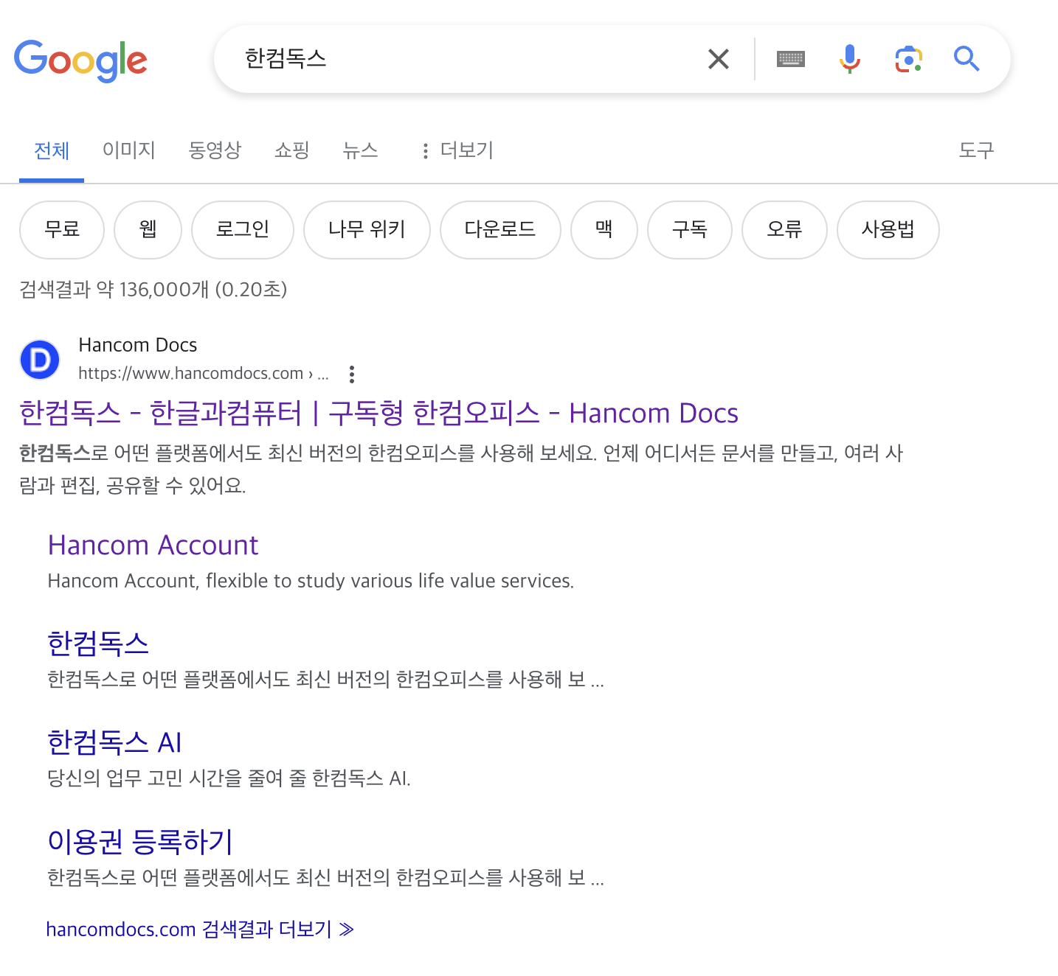The height and width of the screenshot is (976, 1058).
Task: Filter by the 다운로드 chip
Action: 500,230
